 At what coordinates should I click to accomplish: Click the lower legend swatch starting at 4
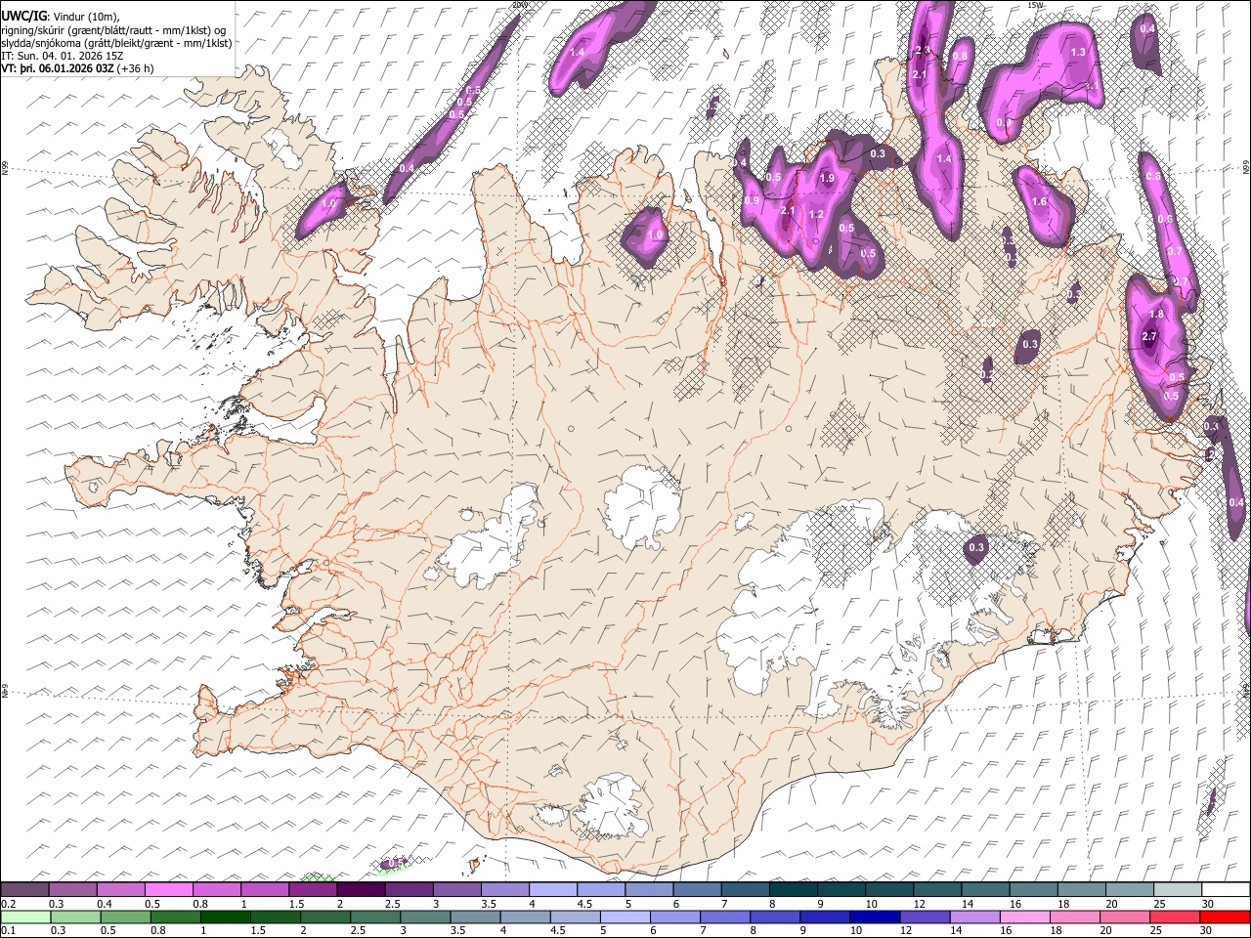point(524,917)
